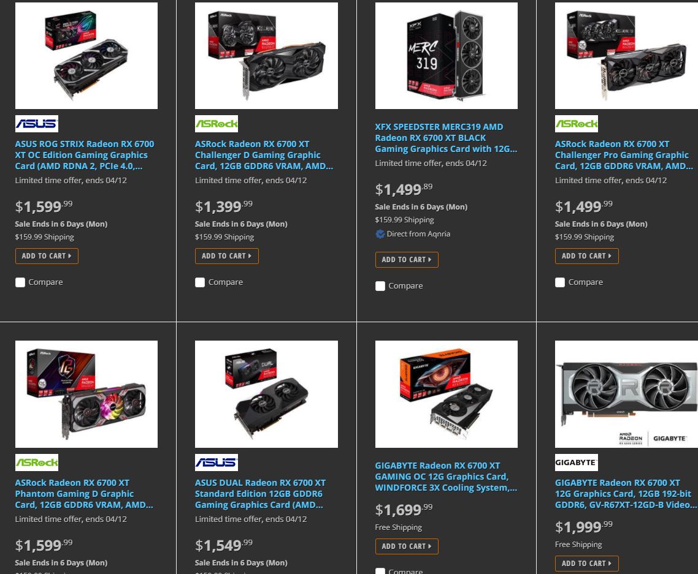The width and height of the screenshot is (698, 574).
Task: Click the ASRock logo above the Phantom Gaming D card
Action: pos(37,463)
